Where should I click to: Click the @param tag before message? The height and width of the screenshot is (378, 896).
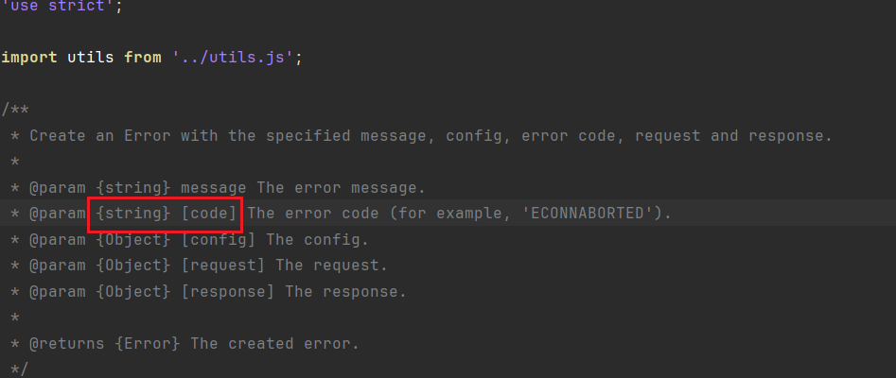click(x=58, y=188)
